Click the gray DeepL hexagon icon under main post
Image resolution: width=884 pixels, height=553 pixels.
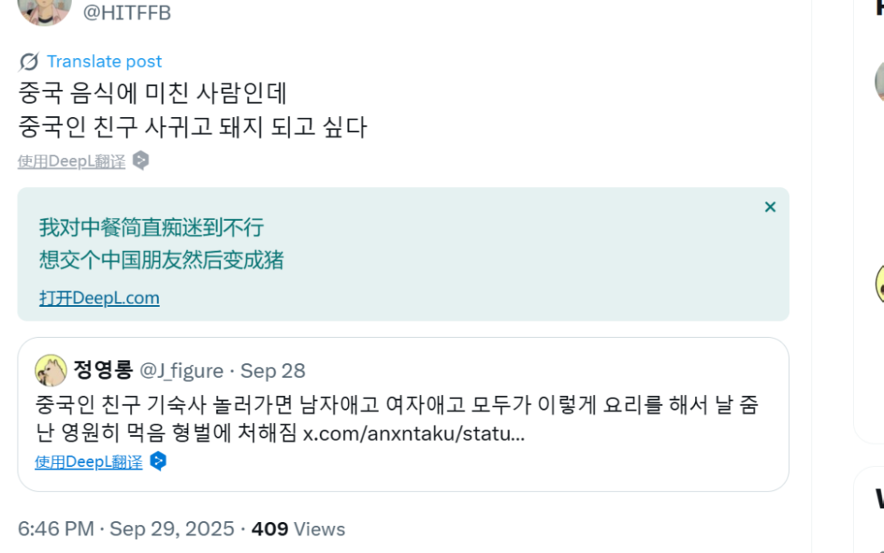(141, 160)
